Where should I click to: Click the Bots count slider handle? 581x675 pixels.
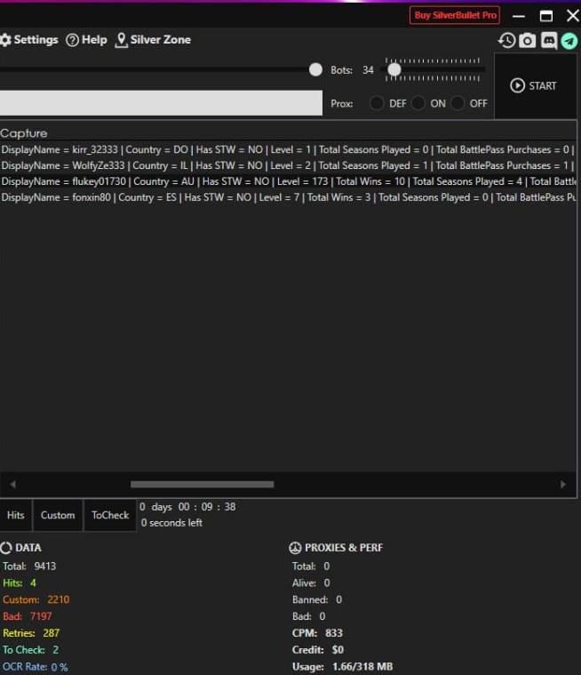pyautogui.click(x=394, y=69)
